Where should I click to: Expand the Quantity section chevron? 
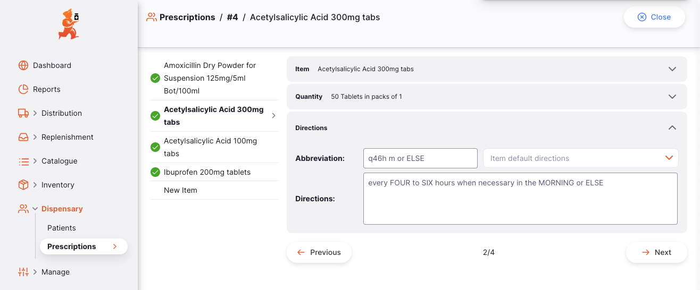672,97
